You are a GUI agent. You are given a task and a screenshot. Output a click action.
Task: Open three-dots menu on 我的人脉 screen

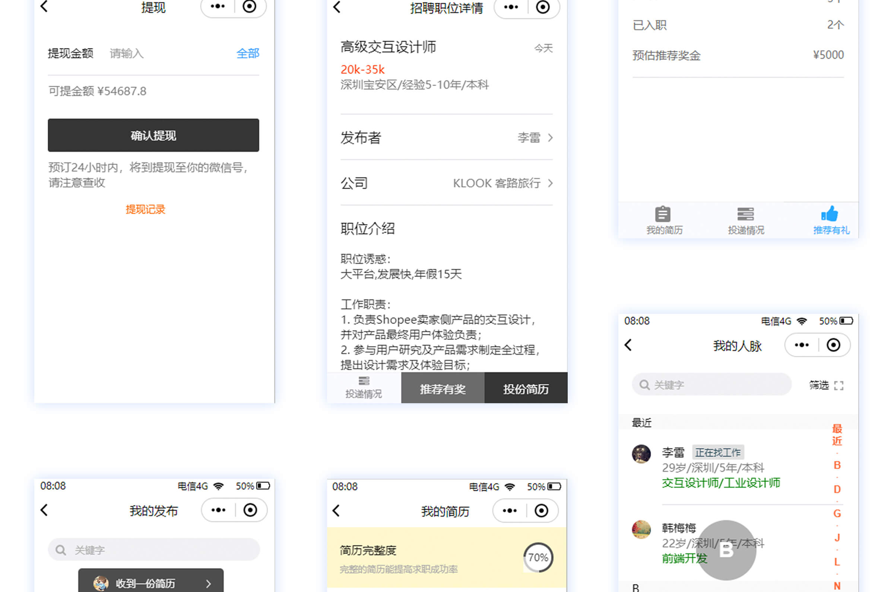[801, 345]
